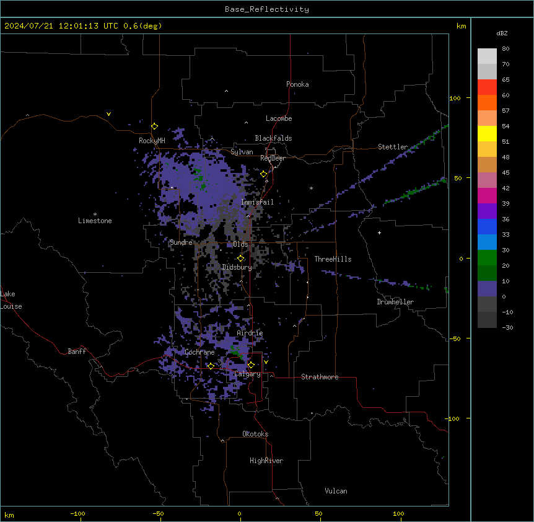This screenshot has height=522, width=534.
Task: Click the Base_Reflectivity title text
Action: point(267,9)
